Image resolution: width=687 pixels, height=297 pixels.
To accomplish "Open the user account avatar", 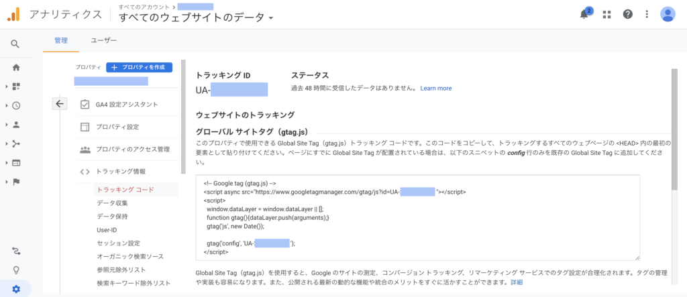I will (668, 15).
